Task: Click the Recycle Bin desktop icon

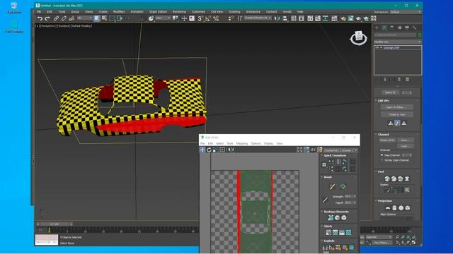Action: [x=14, y=8]
